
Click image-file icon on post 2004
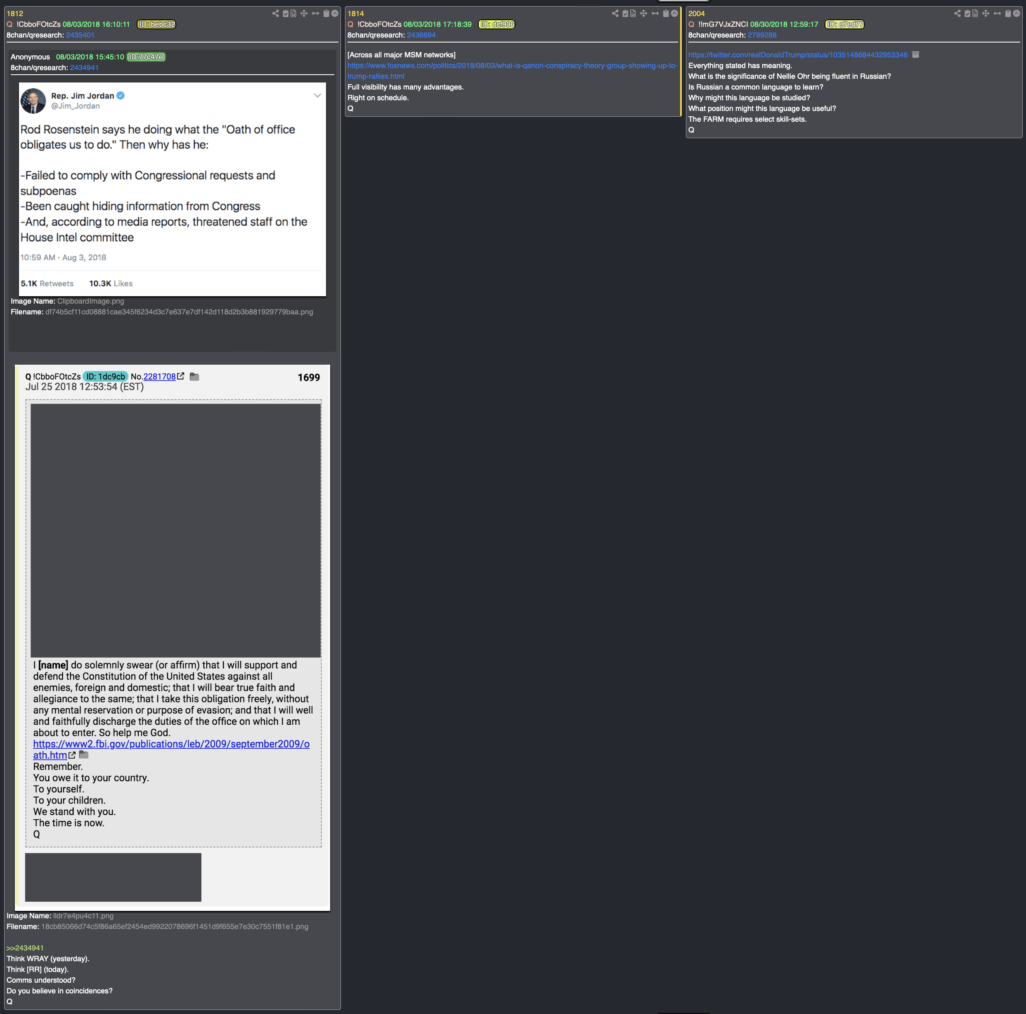pyautogui.click(x=975, y=13)
